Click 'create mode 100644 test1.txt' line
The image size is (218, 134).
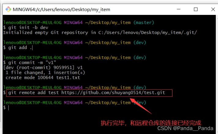[x=43, y=78]
